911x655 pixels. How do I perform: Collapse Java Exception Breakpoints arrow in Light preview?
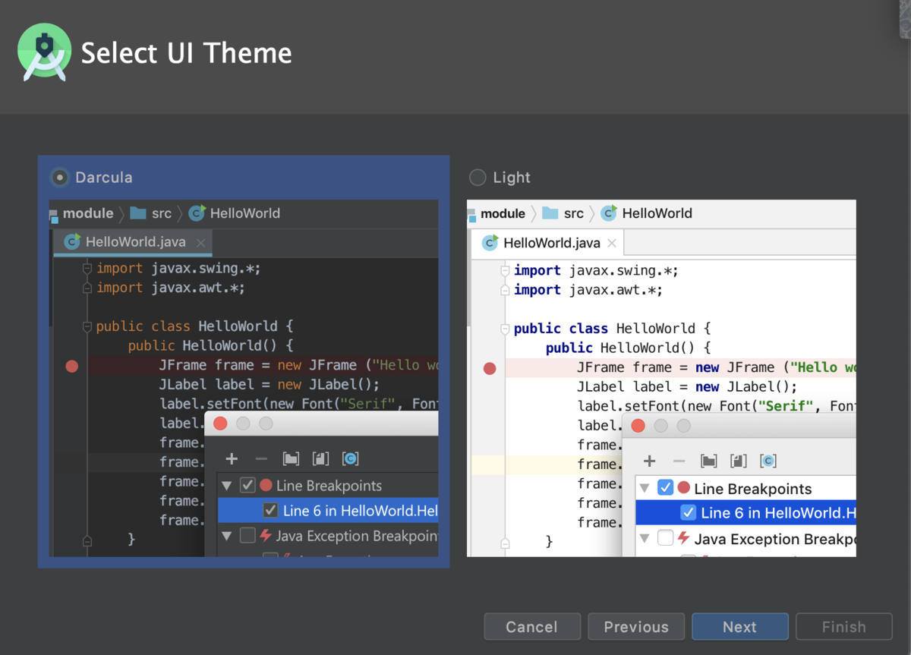[x=644, y=538]
